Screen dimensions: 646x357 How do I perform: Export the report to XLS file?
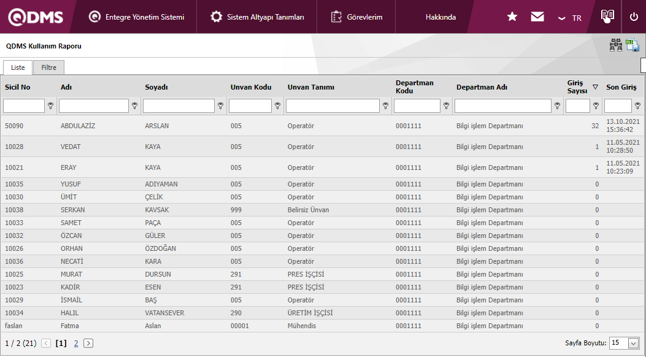[633, 45]
